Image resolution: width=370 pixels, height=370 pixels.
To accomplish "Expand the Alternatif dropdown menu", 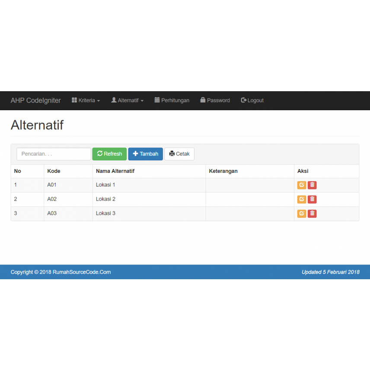I will (x=127, y=100).
